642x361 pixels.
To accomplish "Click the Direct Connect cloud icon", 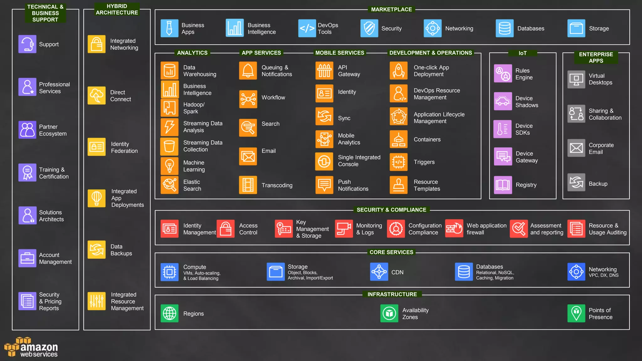I will click(97, 96).
